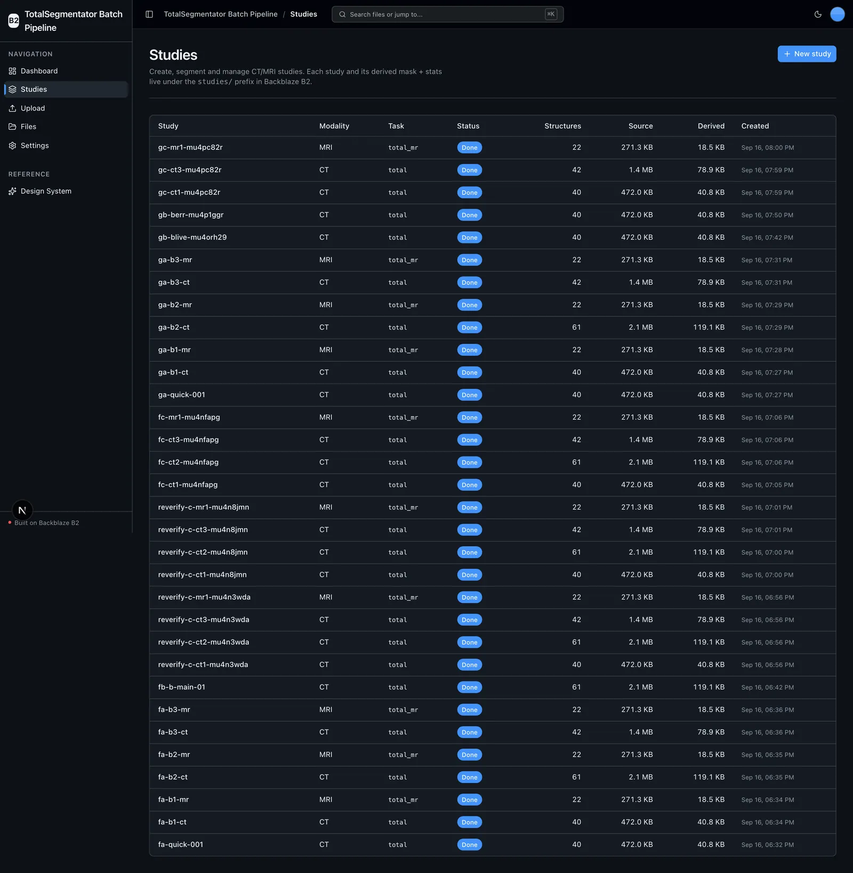The image size is (853, 873).
Task: Open study fa-b1-ct
Action: tap(173, 822)
